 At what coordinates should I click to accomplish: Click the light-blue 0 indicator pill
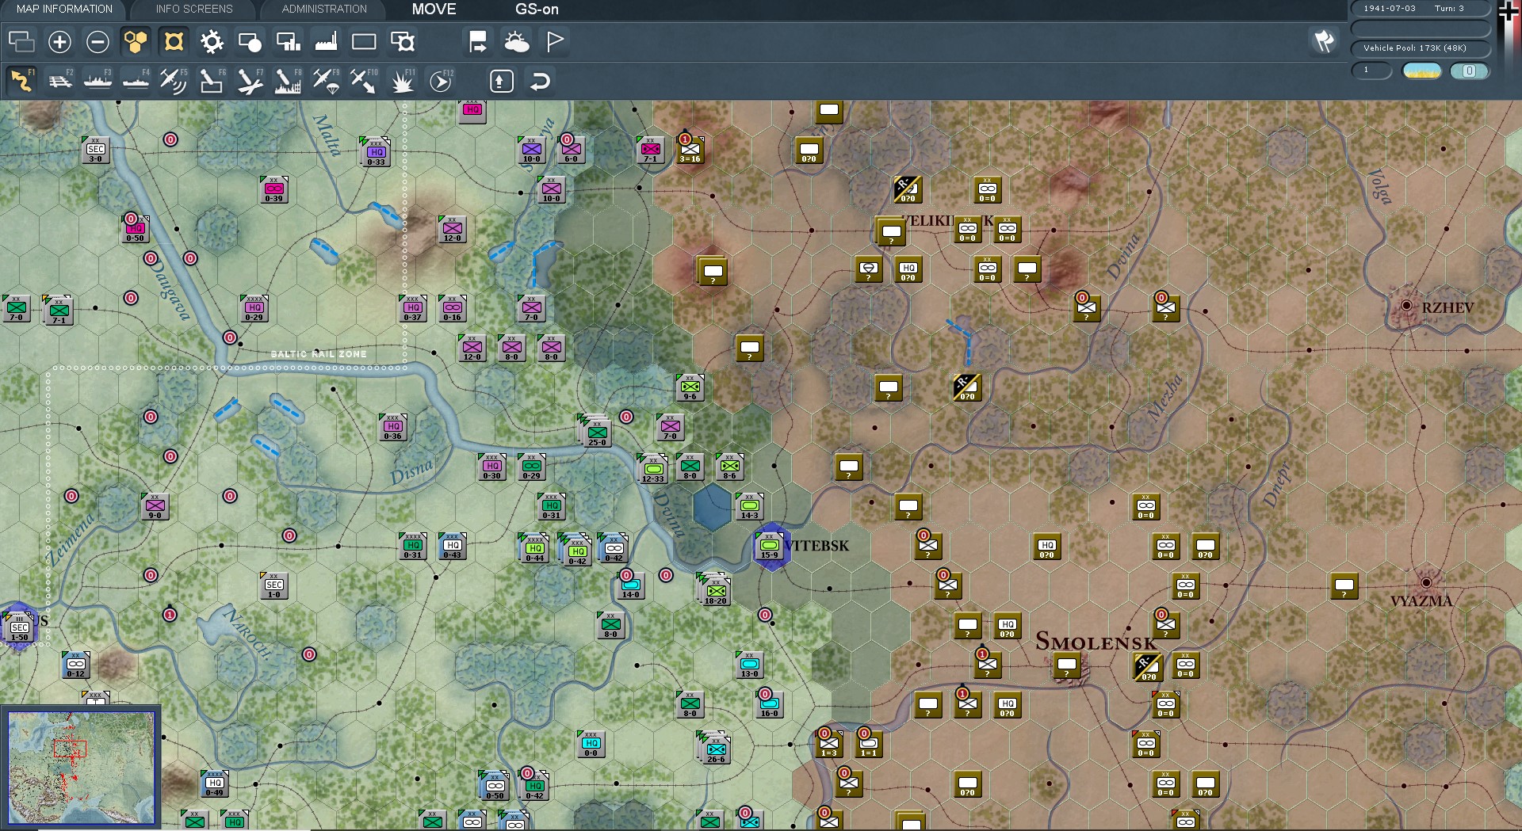pos(1469,71)
